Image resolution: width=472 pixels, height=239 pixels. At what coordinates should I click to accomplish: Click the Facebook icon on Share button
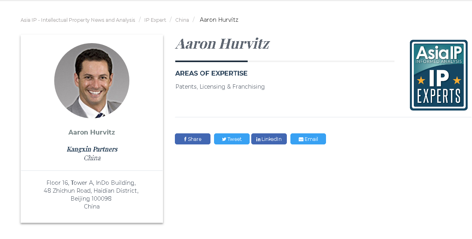(x=185, y=139)
